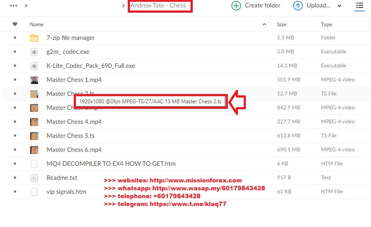Screen dimensions: 371x227
Task: Select the Readme.txt file name
Action: 62,178
